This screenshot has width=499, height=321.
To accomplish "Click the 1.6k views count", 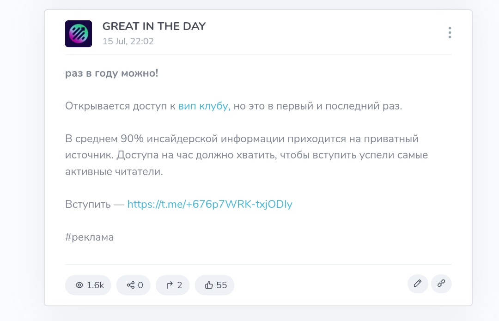I will [x=95, y=285].
